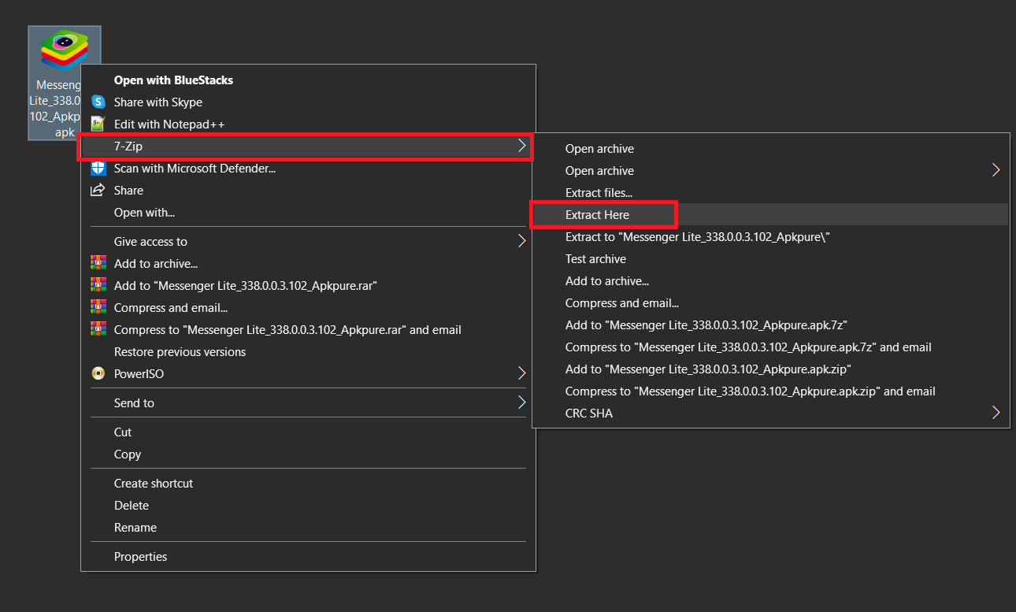Click the Microsoft Defender shield icon

98,168
